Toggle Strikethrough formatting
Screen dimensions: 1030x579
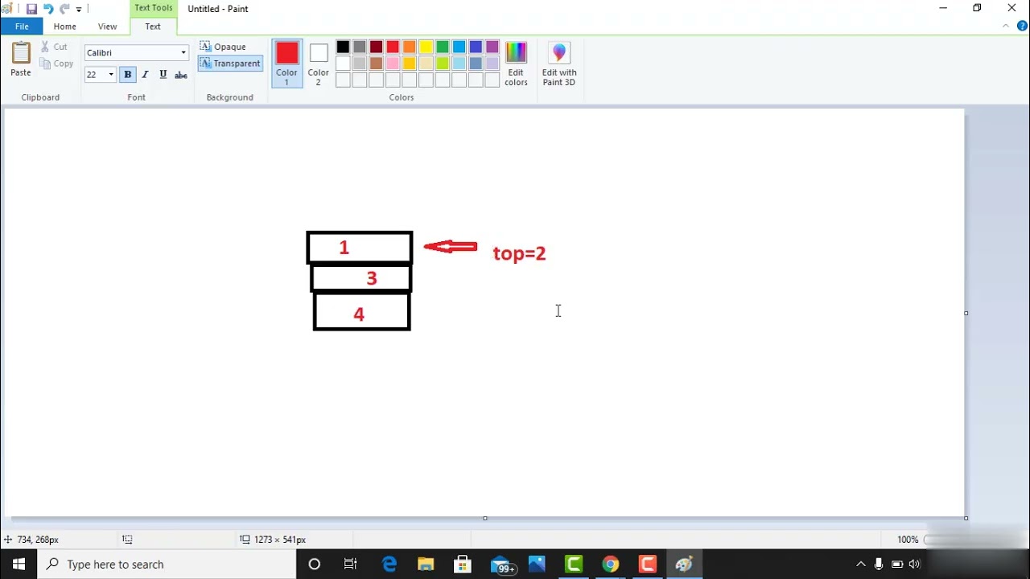181,75
